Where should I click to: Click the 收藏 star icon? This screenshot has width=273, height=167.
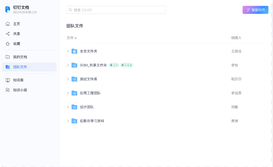[x=8, y=44]
